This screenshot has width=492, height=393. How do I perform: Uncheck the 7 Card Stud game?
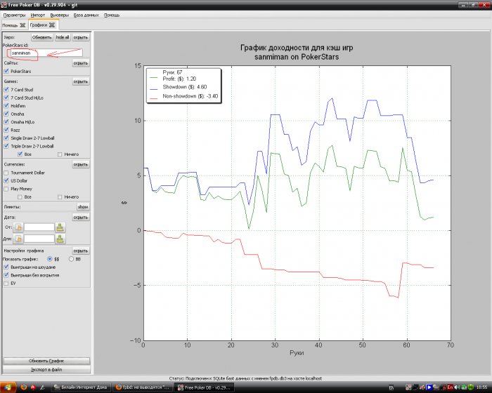coord(6,90)
